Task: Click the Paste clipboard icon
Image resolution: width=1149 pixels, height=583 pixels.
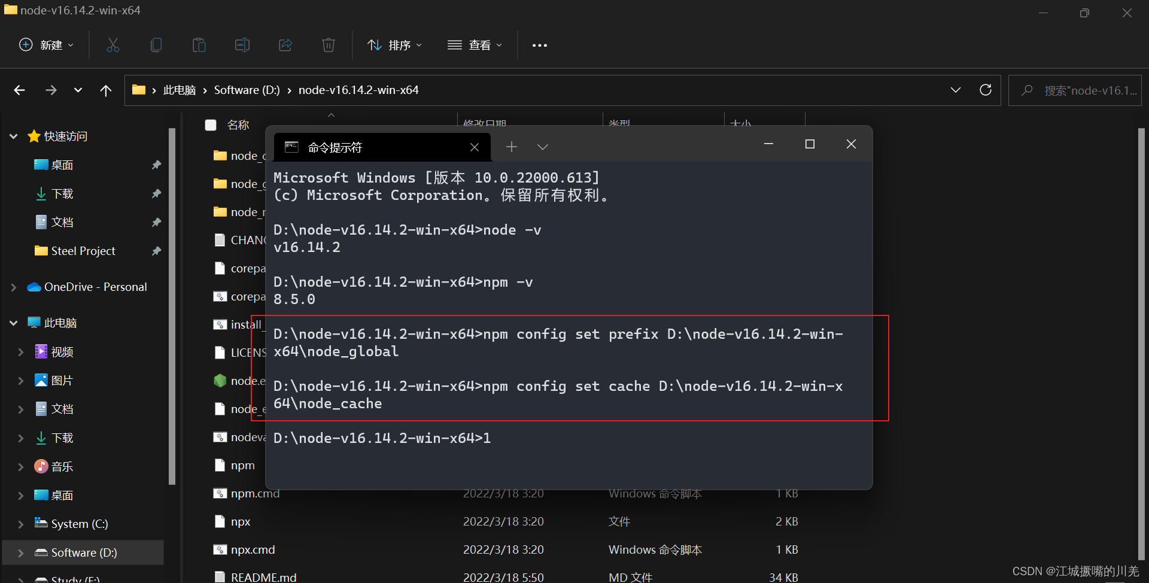Action: tap(199, 45)
